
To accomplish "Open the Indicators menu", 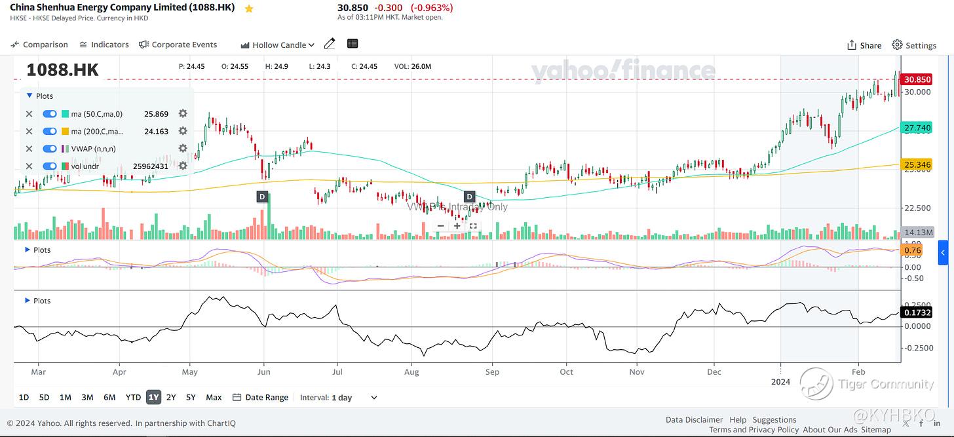I will tap(104, 45).
